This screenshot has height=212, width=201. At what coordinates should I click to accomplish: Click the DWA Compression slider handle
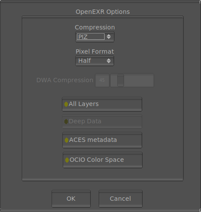(x=121, y=80)
